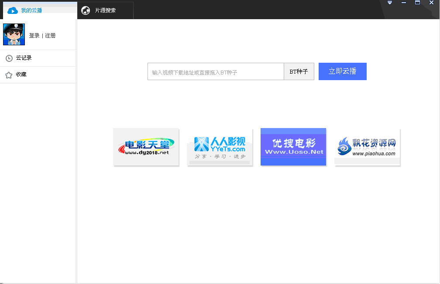This screenshot has height=284, width=440.
Task: Open the main menu arrow in title bar
Action: [389, 2]
